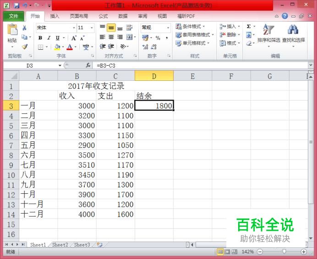The width and height of the screenshot is (317, 259).
Task: Align text left
Action: [103, 37]
